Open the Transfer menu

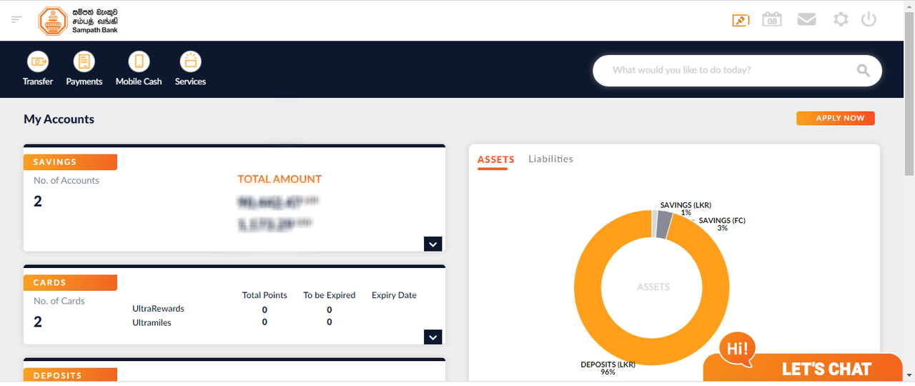(38, 69)
